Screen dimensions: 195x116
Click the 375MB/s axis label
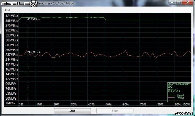point(12,26)
